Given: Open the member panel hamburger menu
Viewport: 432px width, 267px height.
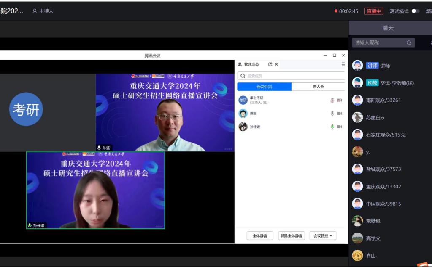Looking at the screenshot, I should pos(343,64).
